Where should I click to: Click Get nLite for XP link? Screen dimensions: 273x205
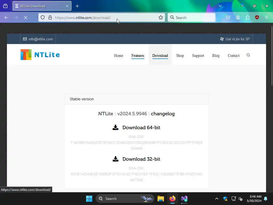(235, 39)
